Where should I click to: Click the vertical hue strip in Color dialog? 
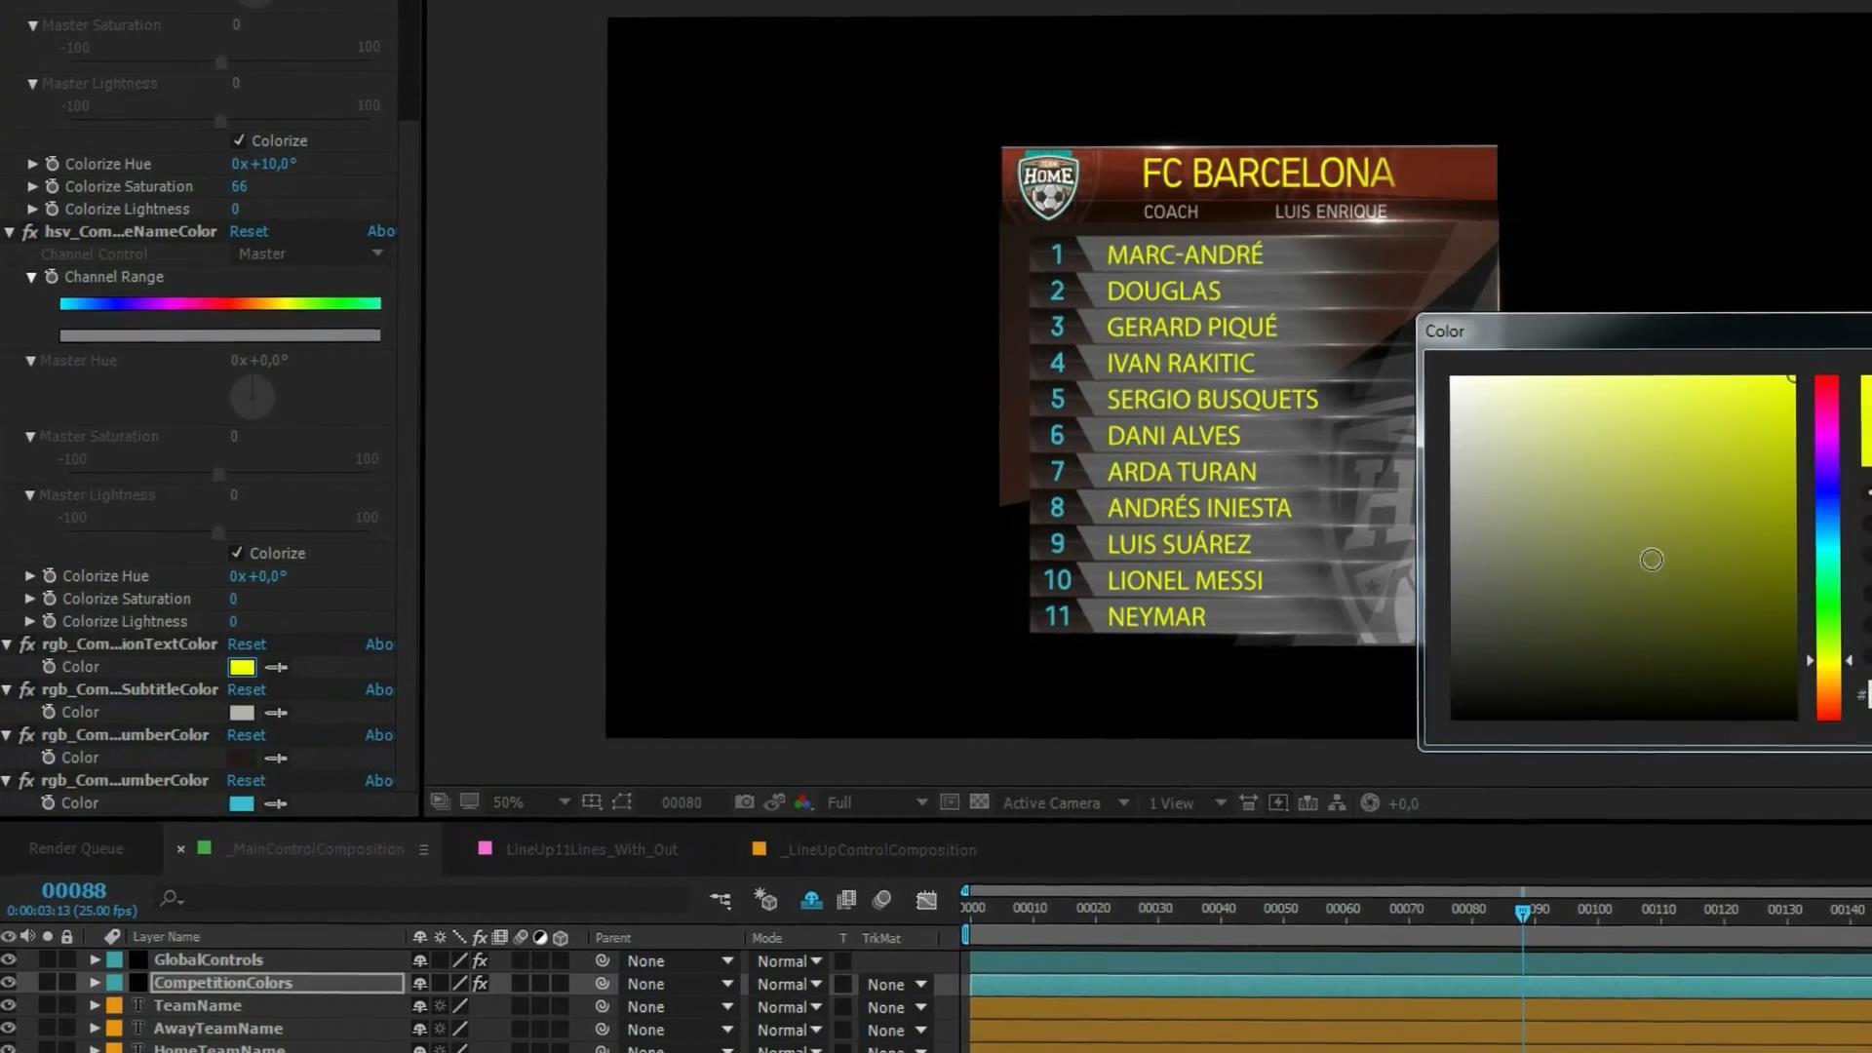click(1828, 548)
